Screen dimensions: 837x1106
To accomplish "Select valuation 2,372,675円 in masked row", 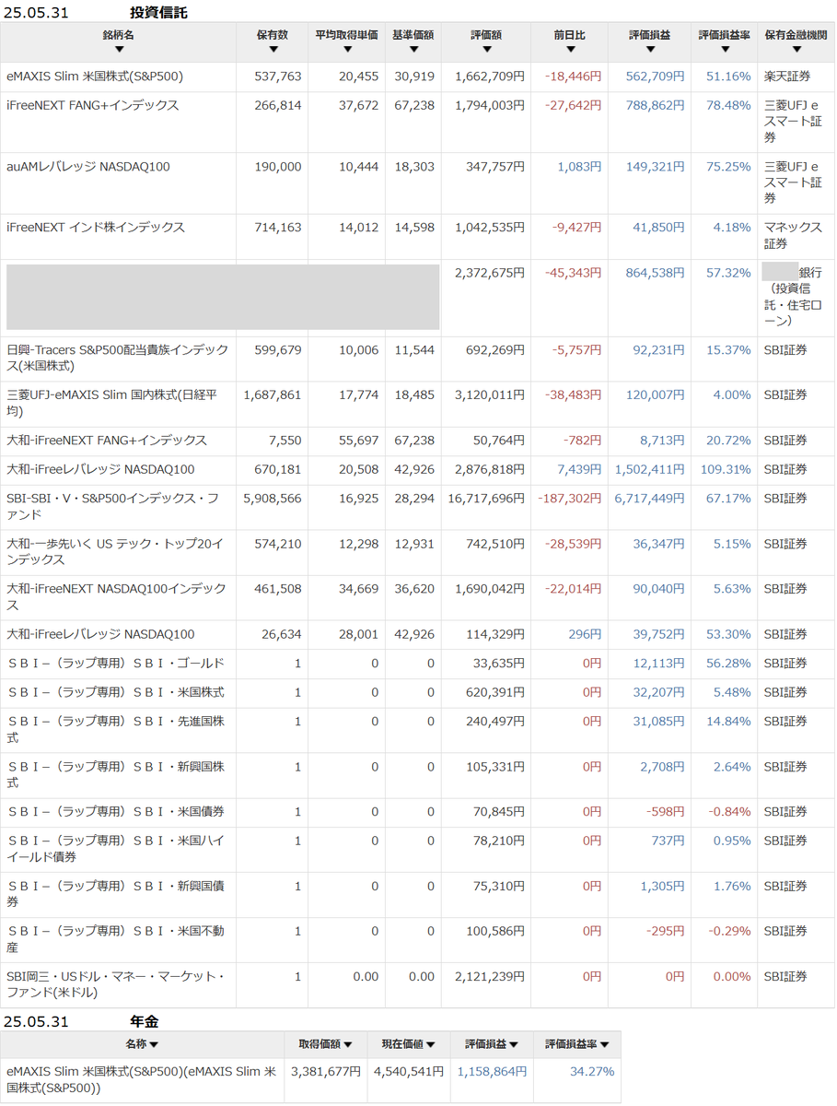I will (x=490, y=273).
